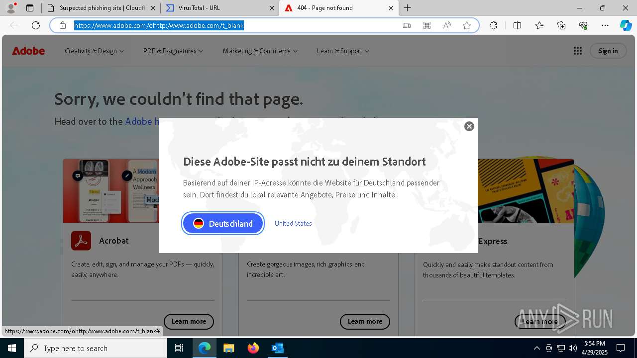Click the middle card's Learn more button
This screenshot has height=358, width=637.
coord(365,322)
